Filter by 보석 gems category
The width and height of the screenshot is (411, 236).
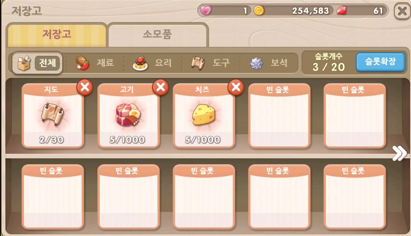269,63
